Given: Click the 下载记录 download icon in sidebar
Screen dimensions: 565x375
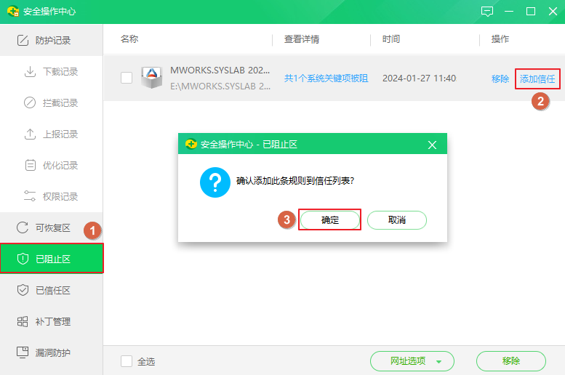Looking at the screenshot, I should (30, 72).
